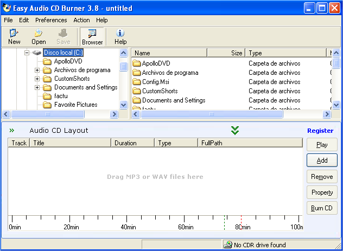Image resolution: width=343 pixels, height=251 pixels.
Task: Click the CD drive status icon
Action: pyautogui.click(x=228, y=244)
